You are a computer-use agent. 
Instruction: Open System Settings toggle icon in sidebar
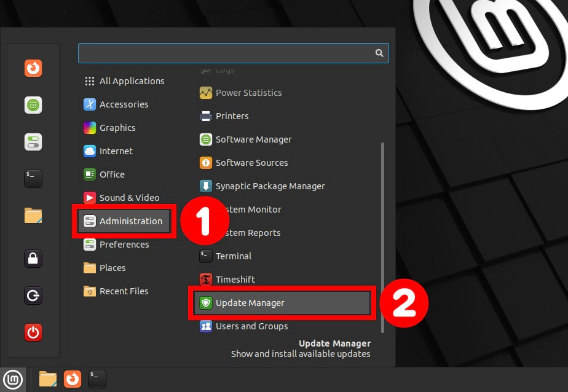[33, 142]
